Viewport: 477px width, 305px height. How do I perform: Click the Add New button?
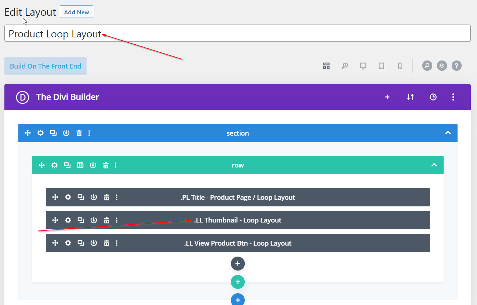[x=76, y=12]
